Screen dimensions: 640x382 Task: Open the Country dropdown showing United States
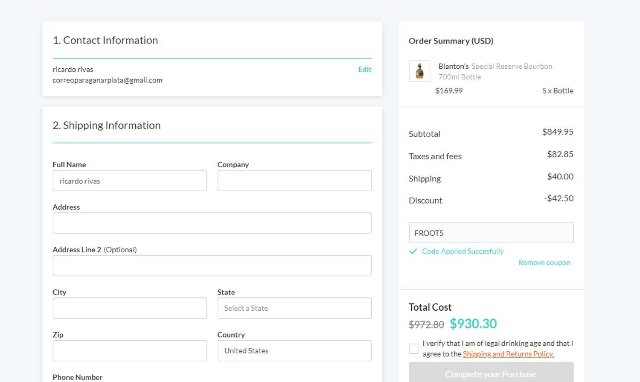[294, 351]
